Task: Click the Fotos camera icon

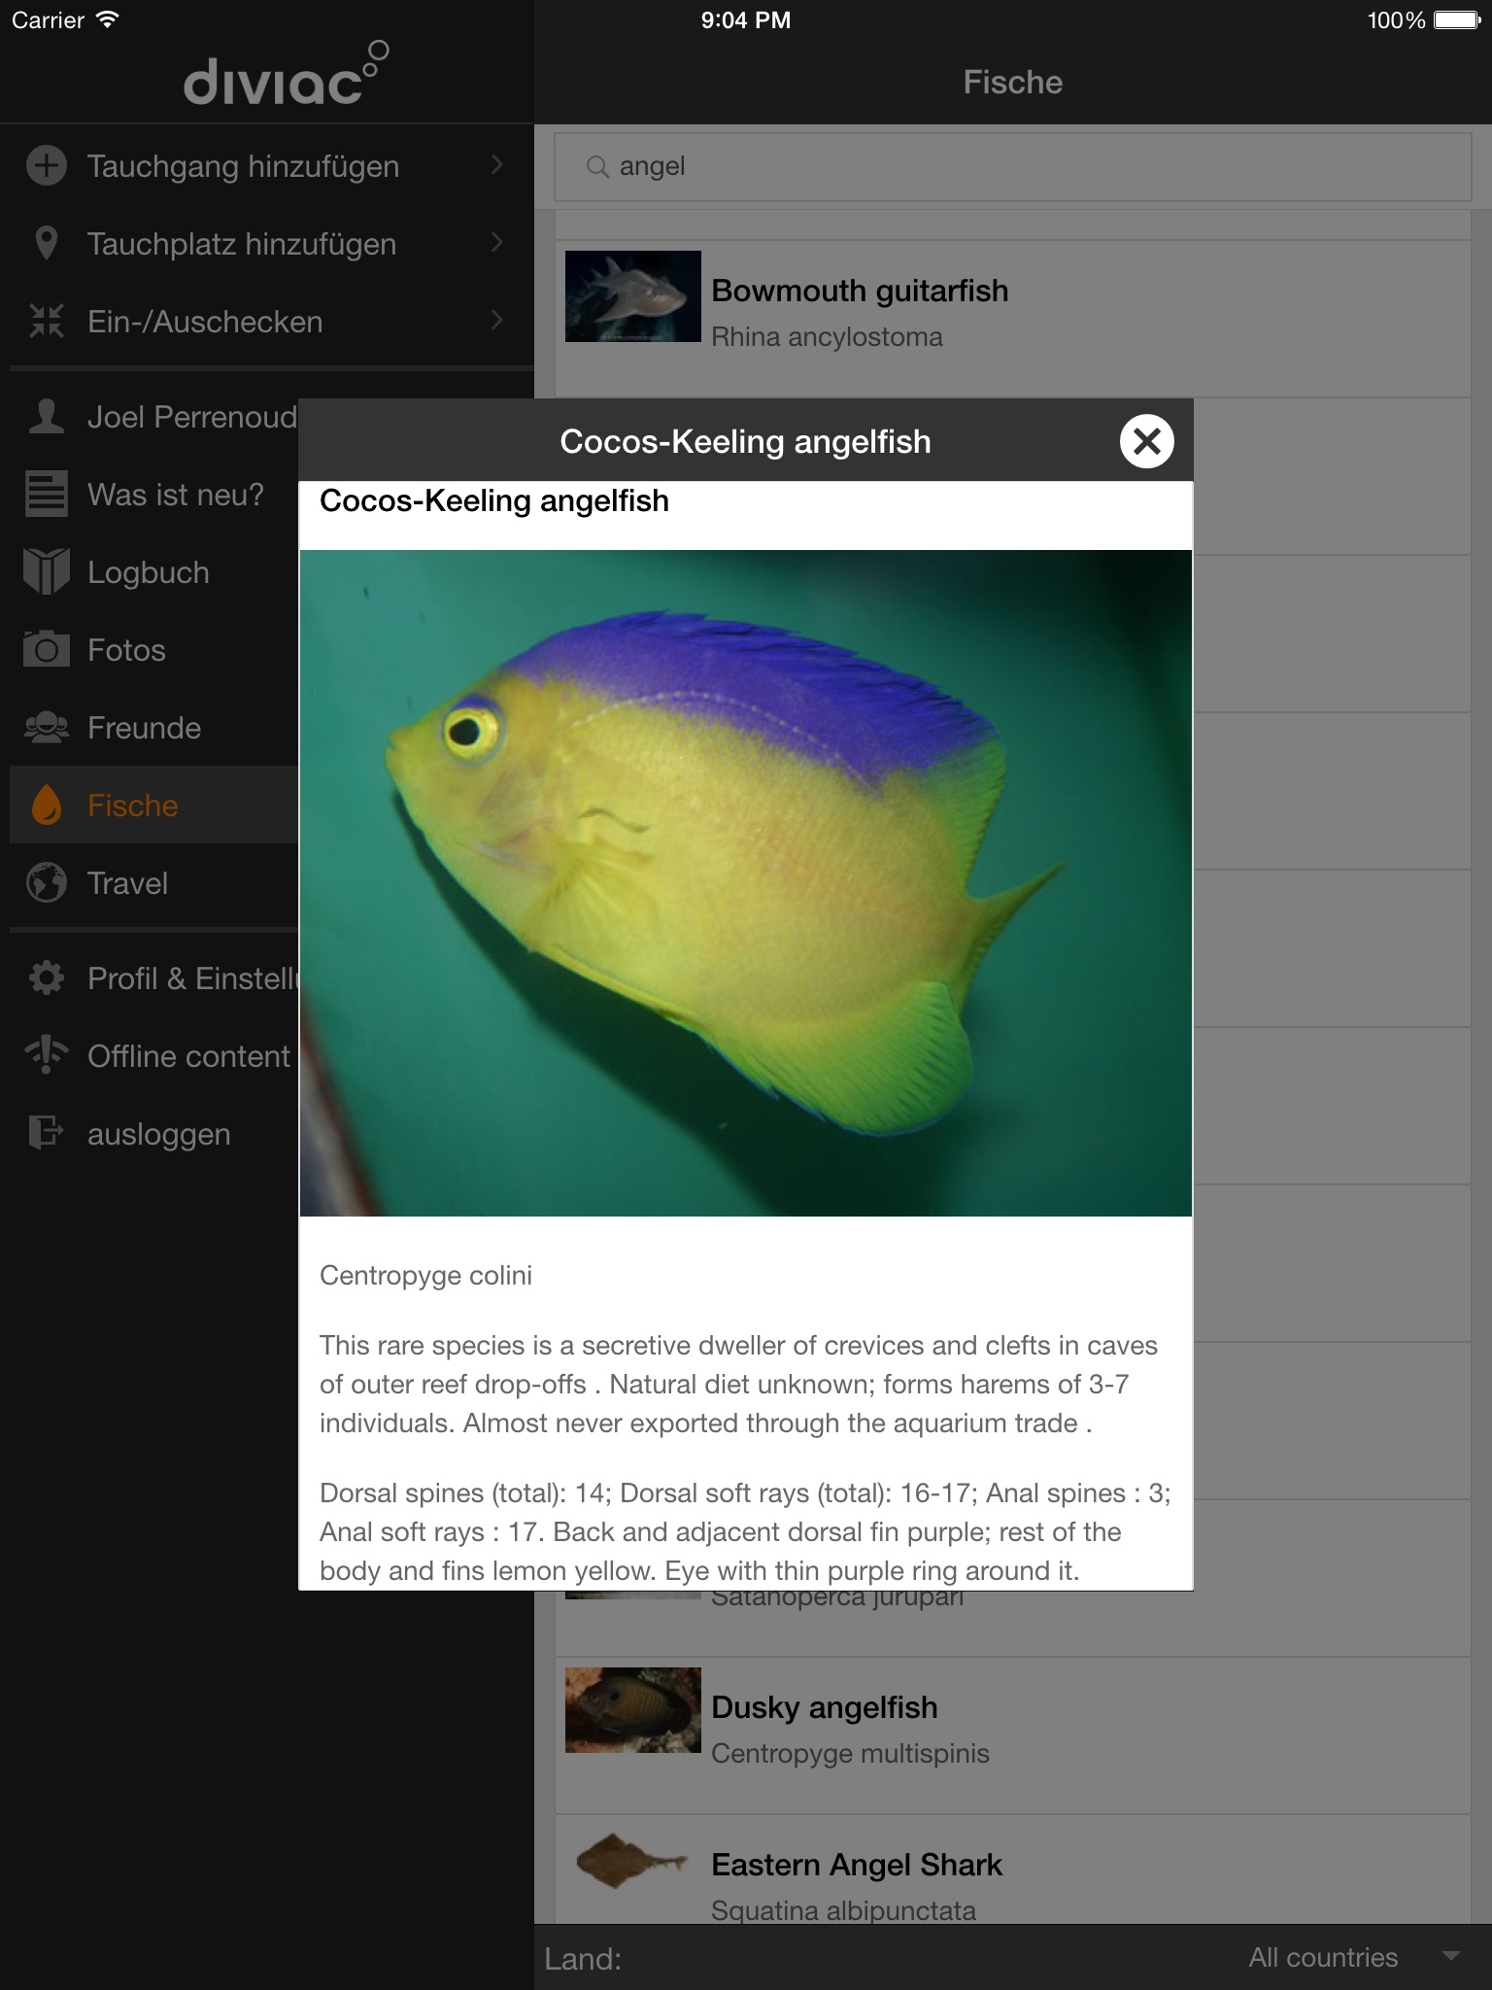Action: (x=46, y=649)
